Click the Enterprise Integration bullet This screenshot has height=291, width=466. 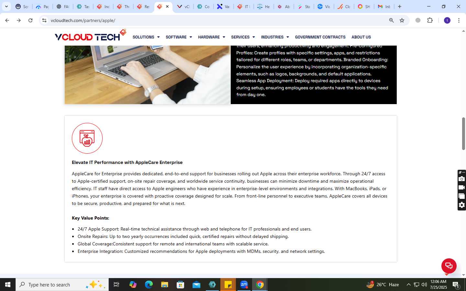click(201, 251)
